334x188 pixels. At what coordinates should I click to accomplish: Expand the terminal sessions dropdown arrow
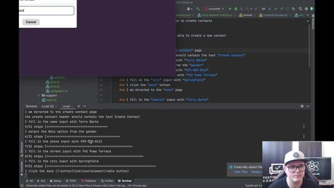[85, 106]
